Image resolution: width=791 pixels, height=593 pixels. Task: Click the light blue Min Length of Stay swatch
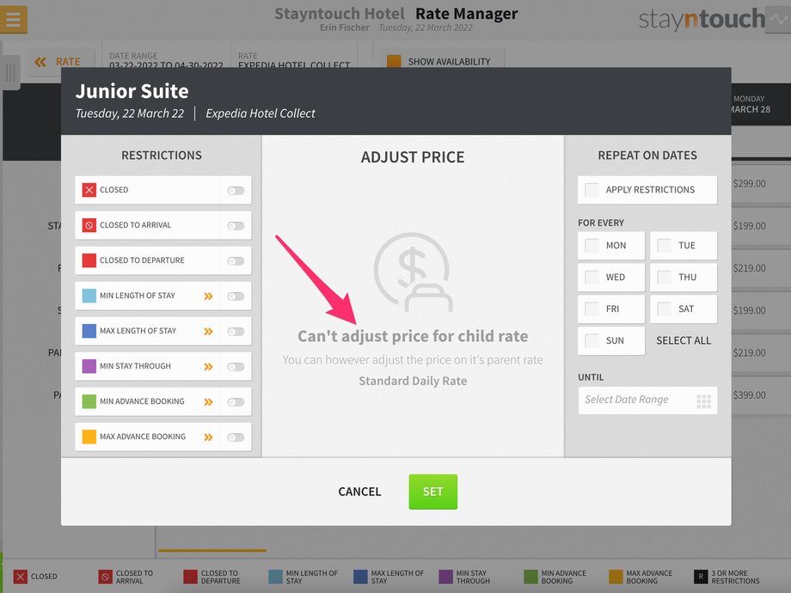pyautogui.click(x=89, y=296)
